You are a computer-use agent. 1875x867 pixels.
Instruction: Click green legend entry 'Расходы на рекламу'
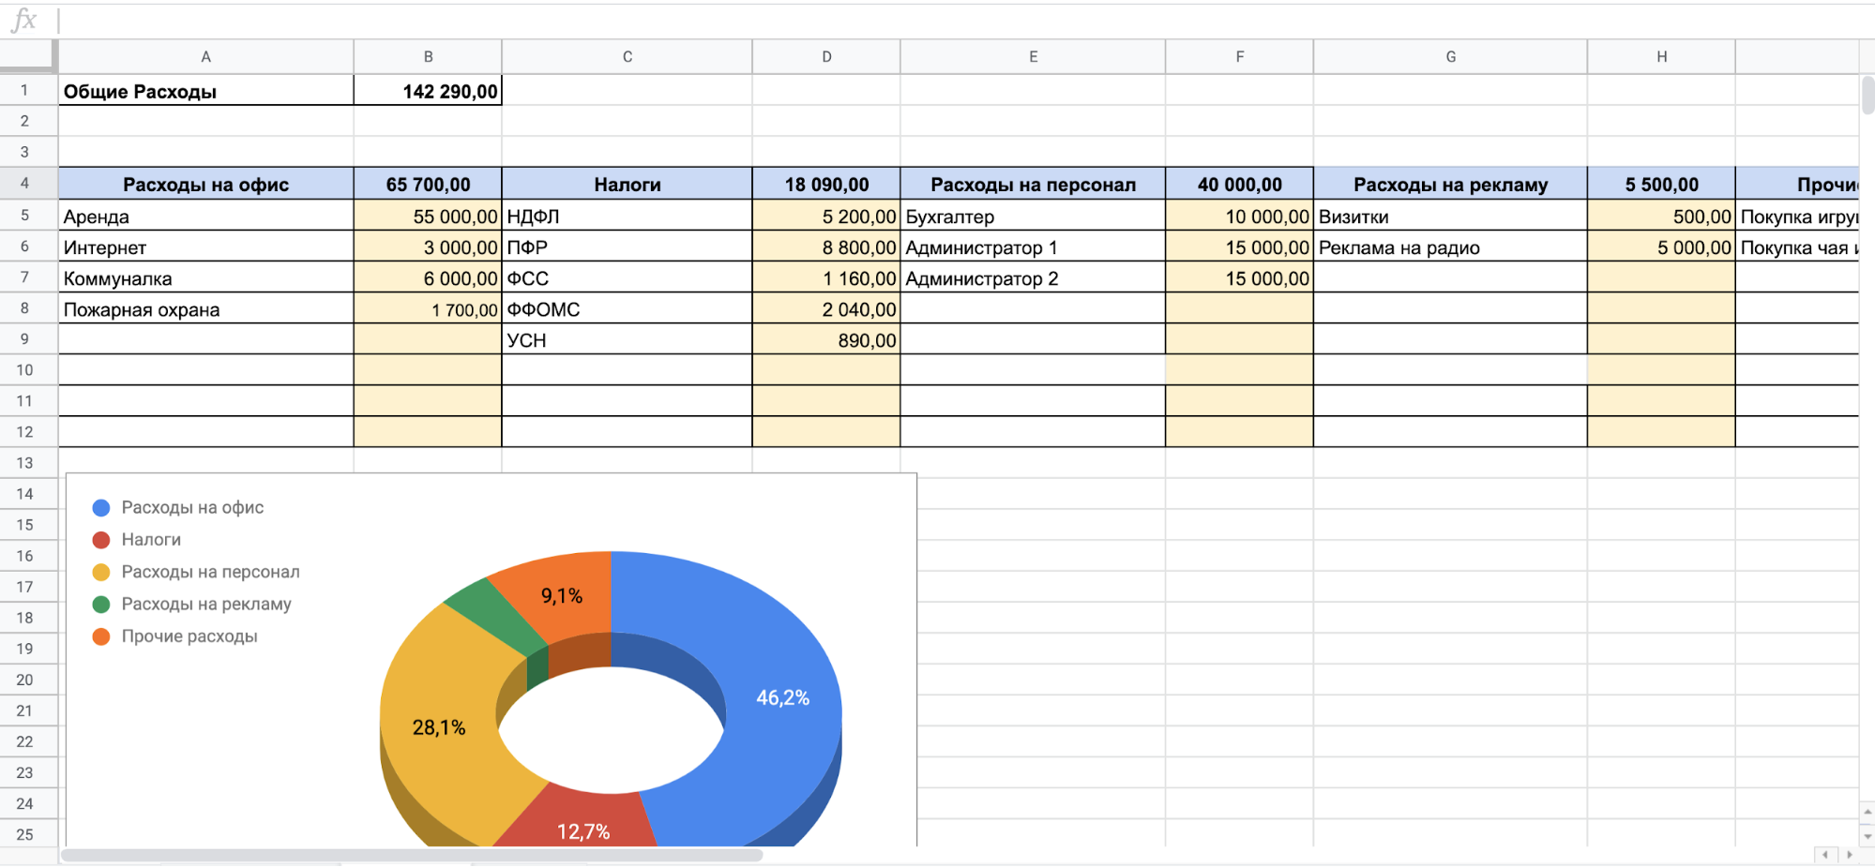192,605
